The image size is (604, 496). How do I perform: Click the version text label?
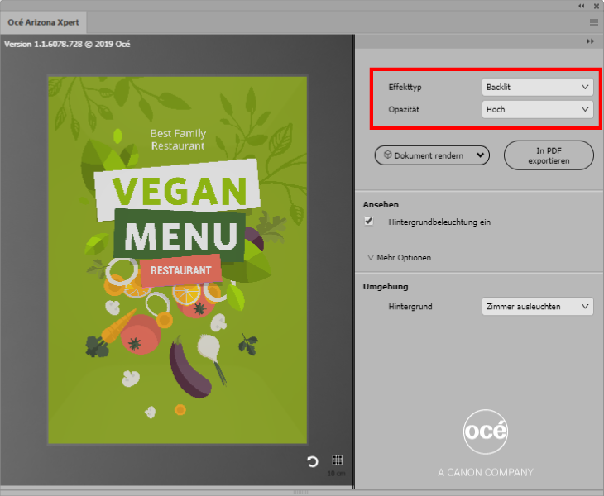(67, 45)
